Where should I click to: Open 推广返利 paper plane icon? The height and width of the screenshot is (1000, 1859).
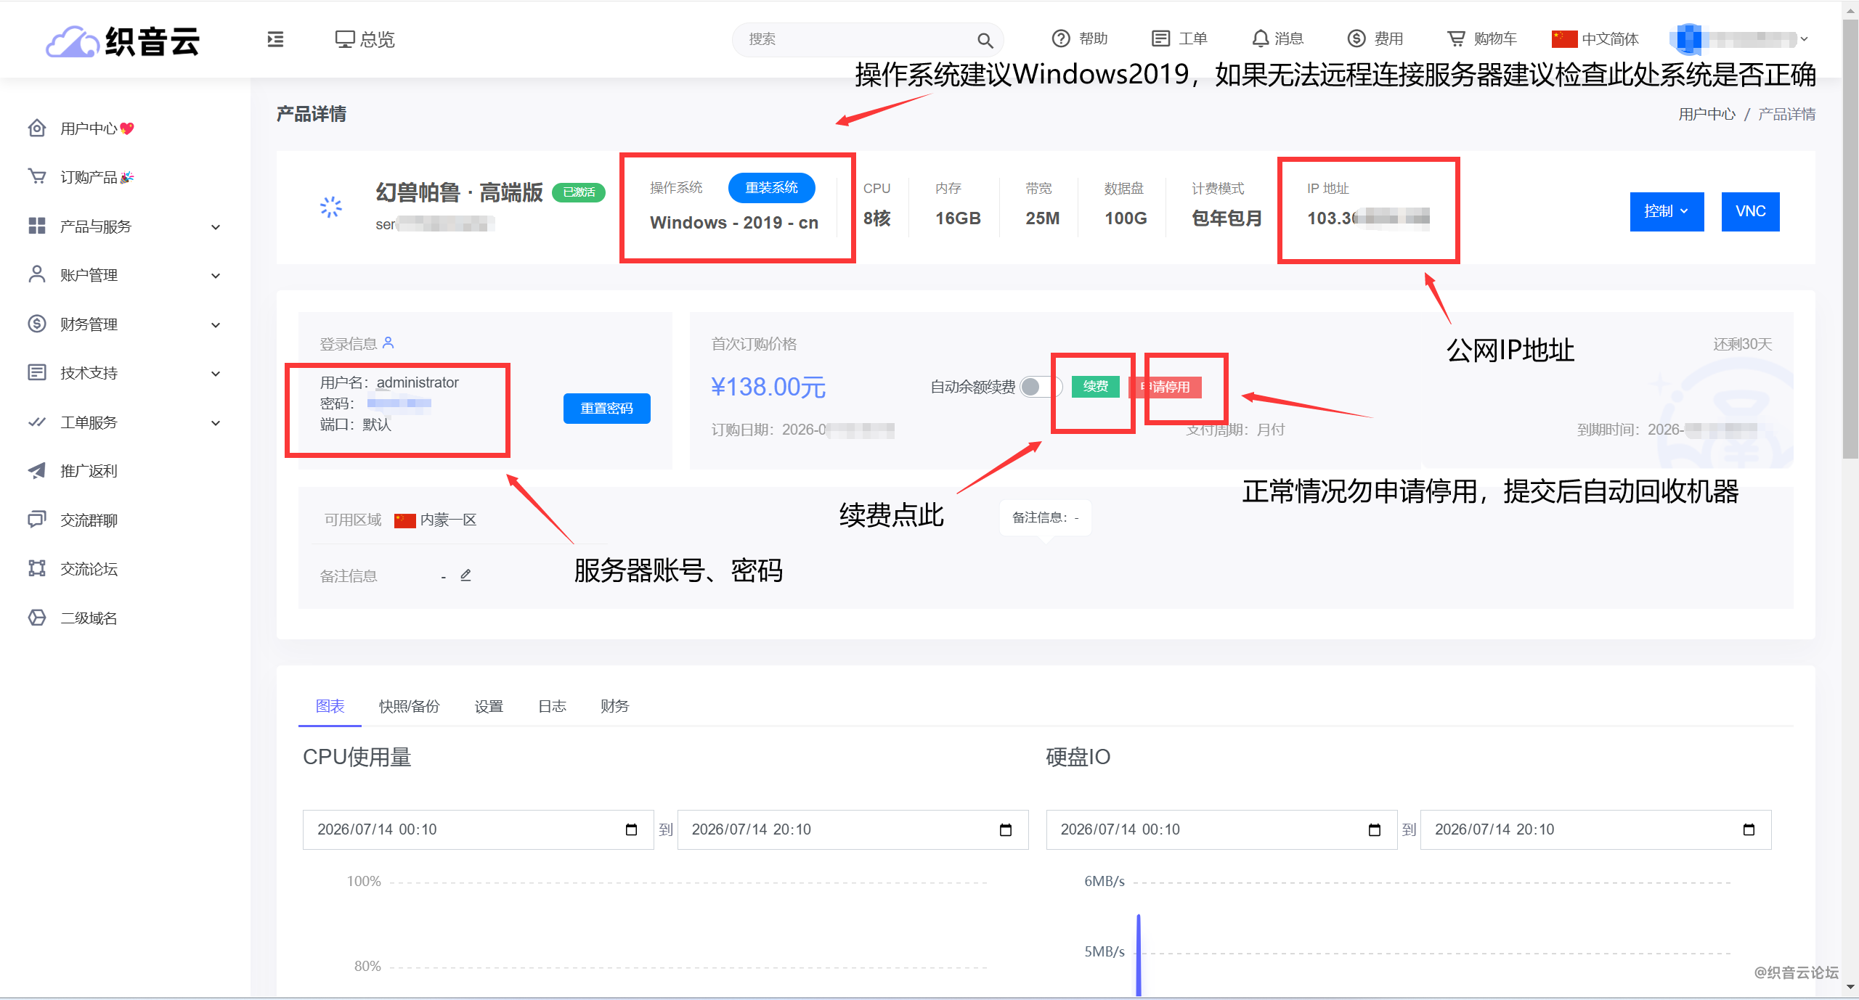tap(37, 470)
